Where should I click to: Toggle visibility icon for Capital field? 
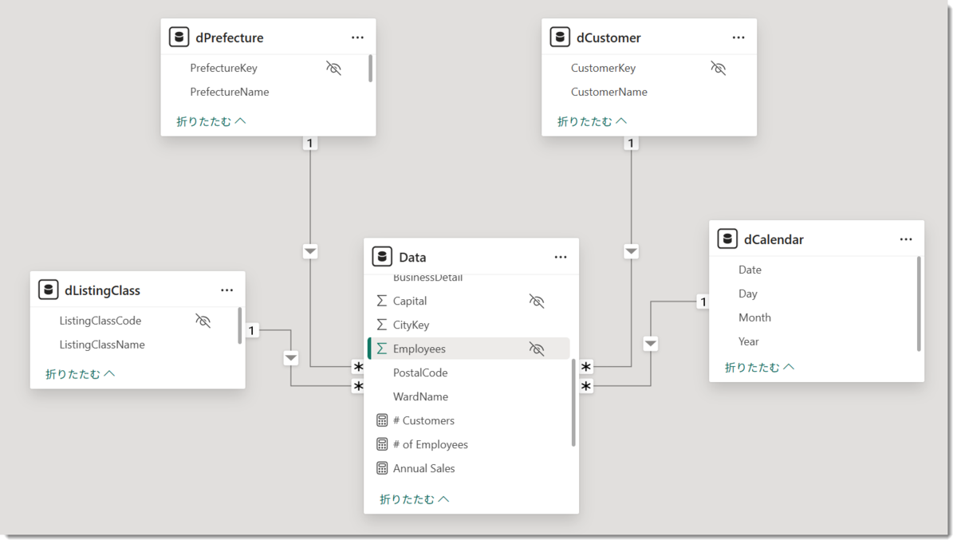click(x=537, y=301)
